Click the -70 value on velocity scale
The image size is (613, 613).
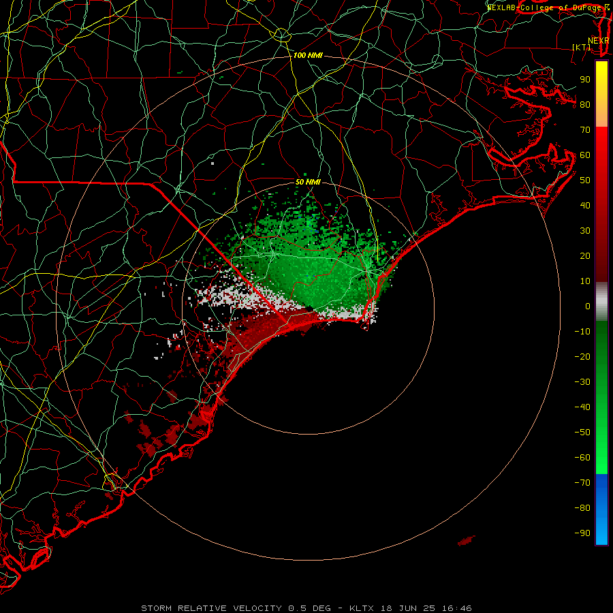point(582,483)
